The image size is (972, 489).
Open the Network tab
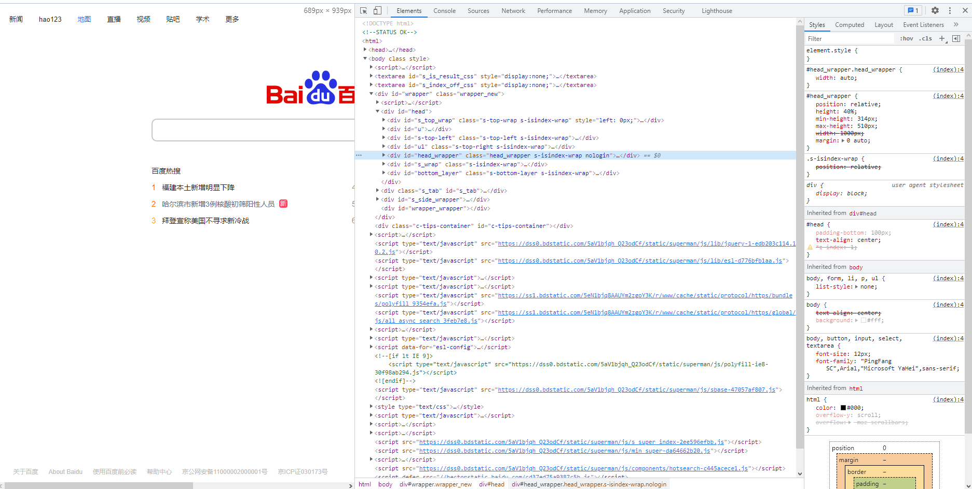click(513, 10)
